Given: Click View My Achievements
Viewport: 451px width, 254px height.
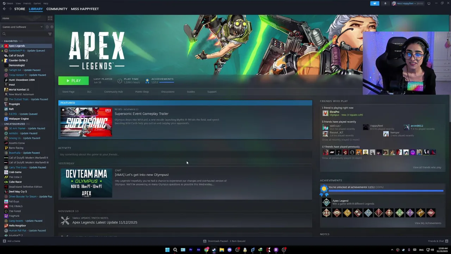Looking at the screenshot, I should point(428,223).
